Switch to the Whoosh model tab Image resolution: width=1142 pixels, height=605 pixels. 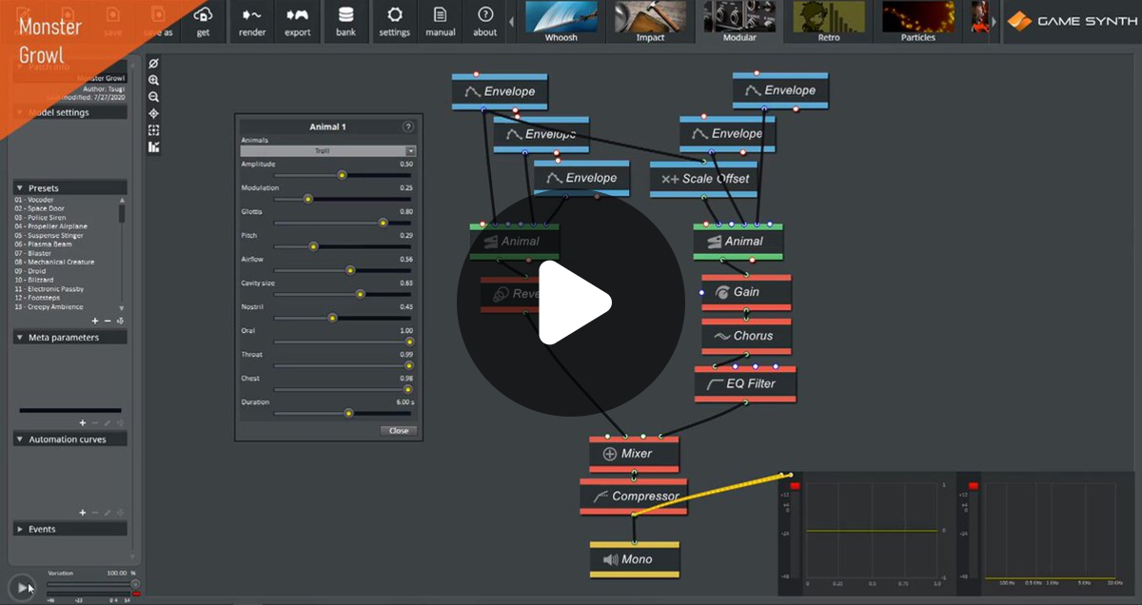561,23
